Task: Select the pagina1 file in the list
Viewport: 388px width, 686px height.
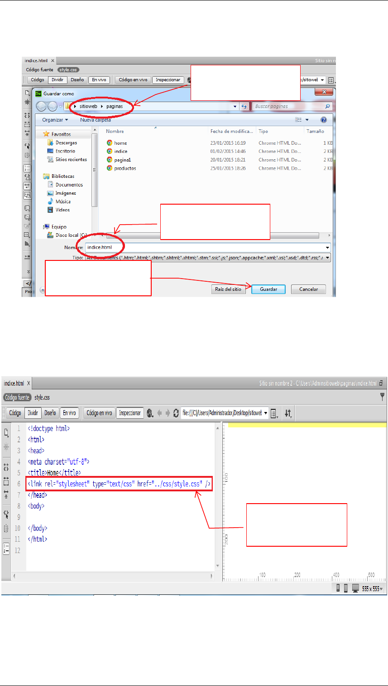Action: (122, 160)
